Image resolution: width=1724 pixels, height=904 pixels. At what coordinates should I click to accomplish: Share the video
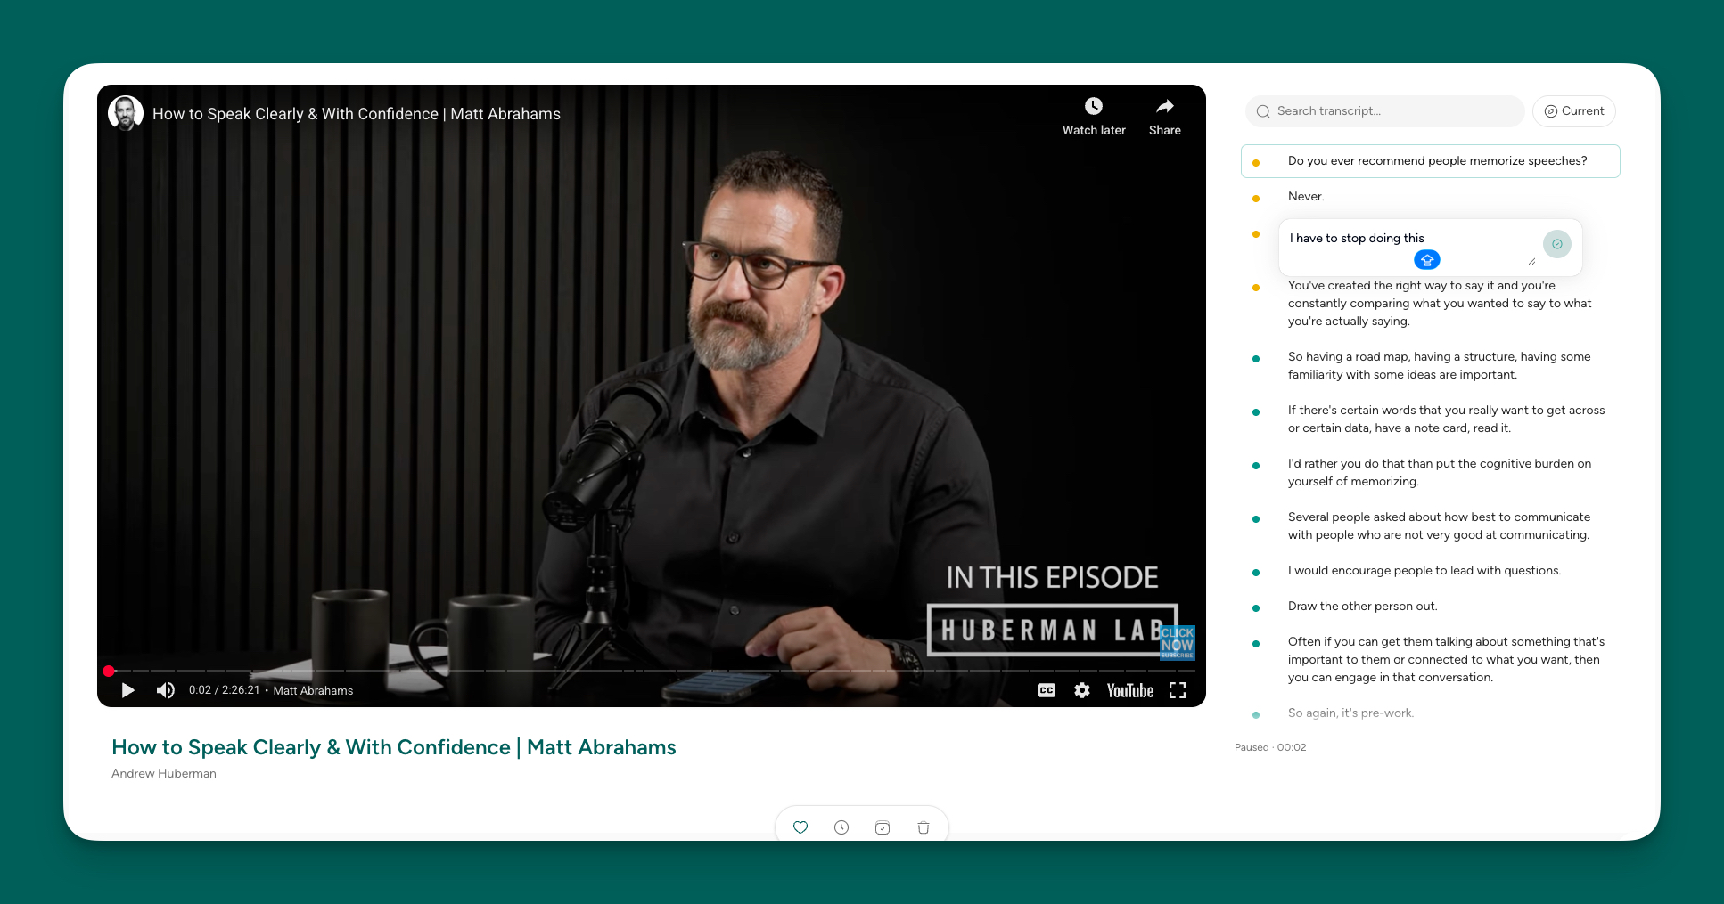(1164, 116)
